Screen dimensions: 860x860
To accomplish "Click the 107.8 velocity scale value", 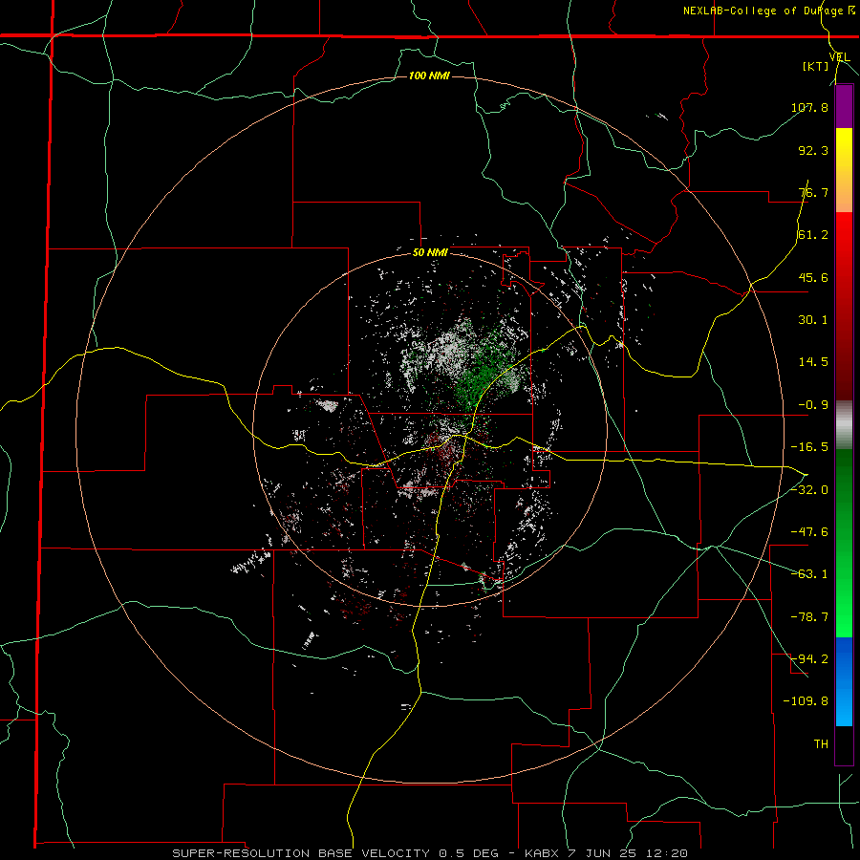I will (x=809, y=107).
